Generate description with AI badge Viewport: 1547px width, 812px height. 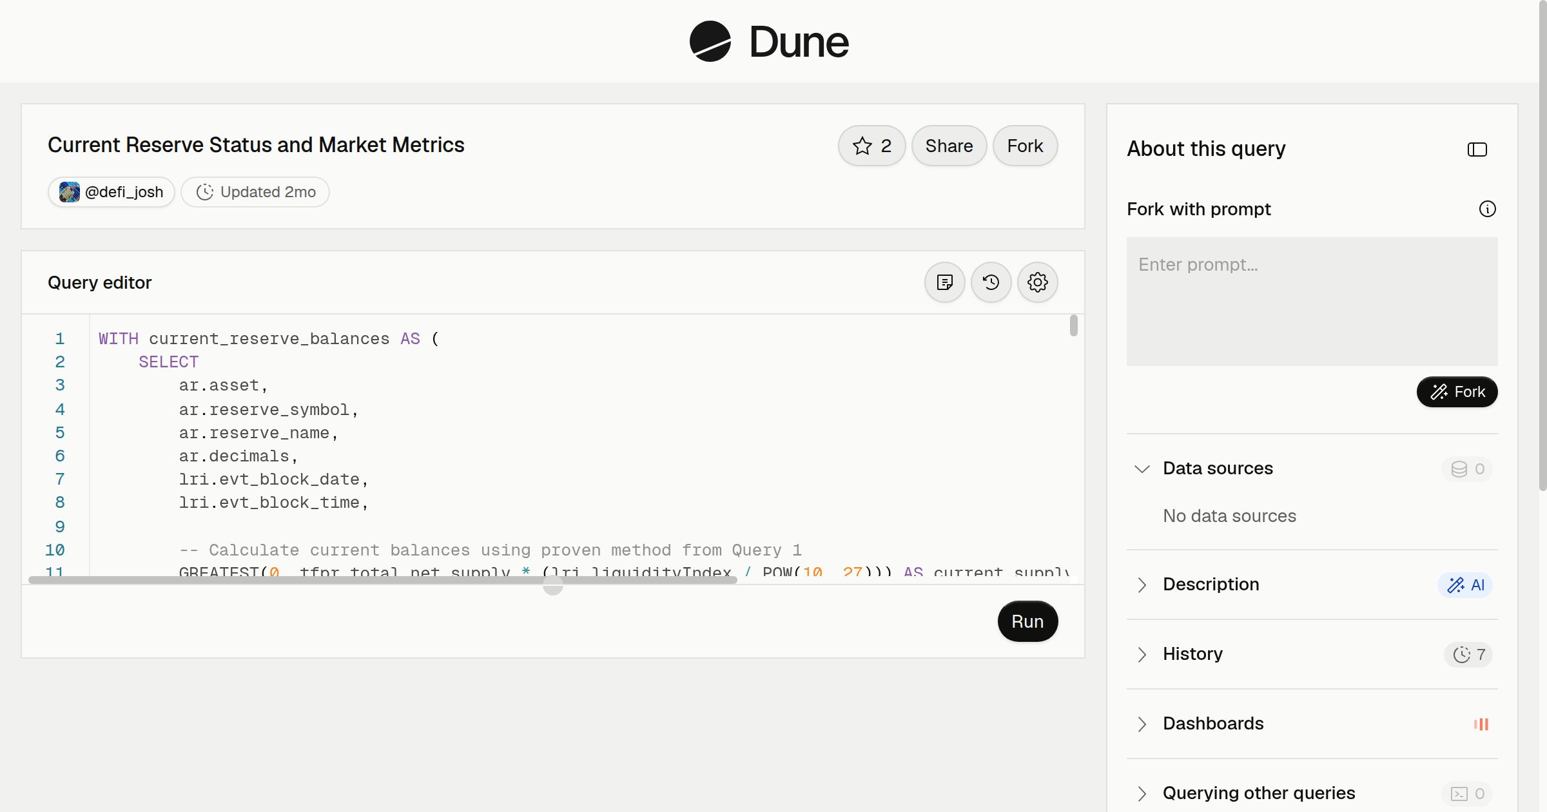pos(1465,585)
